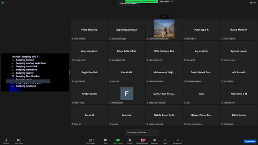The width and height of the screenshot is (258, 145).
Task: Expand video options arrow beside Start Video
Action: [23, 140]
